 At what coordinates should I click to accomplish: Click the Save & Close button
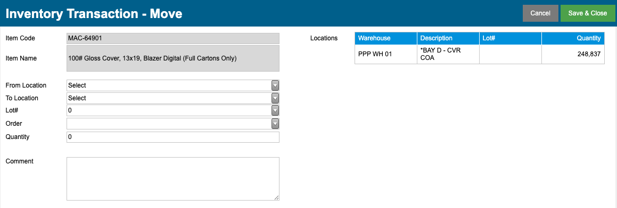(x=588, y=13)
